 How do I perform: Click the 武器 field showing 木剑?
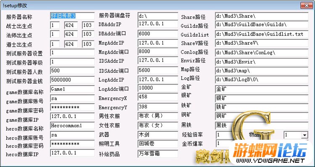point(158,134)
